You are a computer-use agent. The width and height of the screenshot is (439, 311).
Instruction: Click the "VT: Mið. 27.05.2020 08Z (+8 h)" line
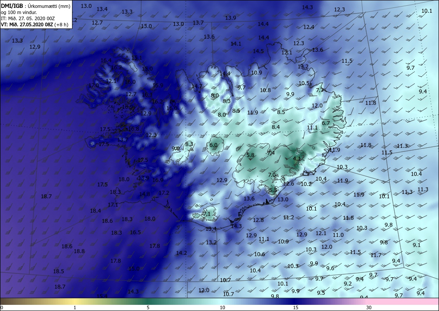[34, 24]
